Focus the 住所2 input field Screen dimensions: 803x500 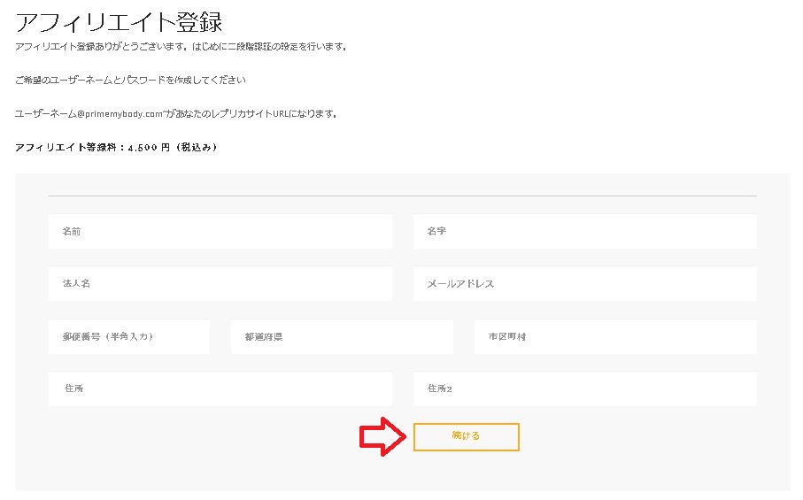[x=584, y=388]
